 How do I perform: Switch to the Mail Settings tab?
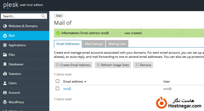click(94, 44)
